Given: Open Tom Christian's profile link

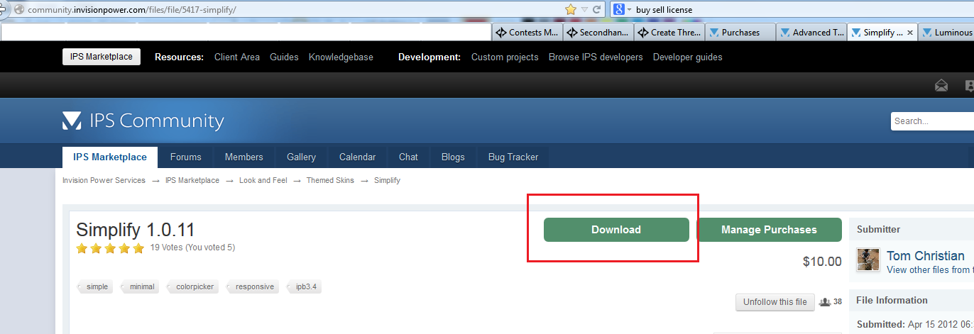Looking at the screenshot, I should tap(926, 256).
